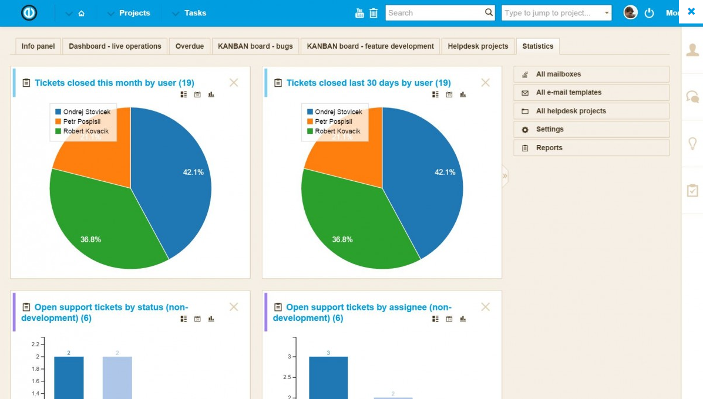Open the checklist clipboard sidebar icon

692,190
